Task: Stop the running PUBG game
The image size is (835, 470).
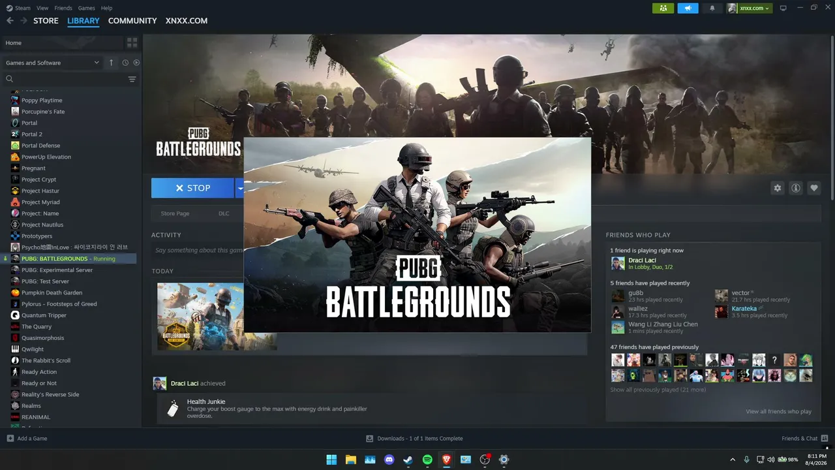Action: pos(192,188)
